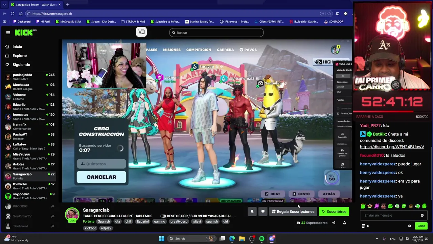Click the green Chat send button
This screenshot has height=244, width=433.
pyautogui.click(x=421, y=226)
